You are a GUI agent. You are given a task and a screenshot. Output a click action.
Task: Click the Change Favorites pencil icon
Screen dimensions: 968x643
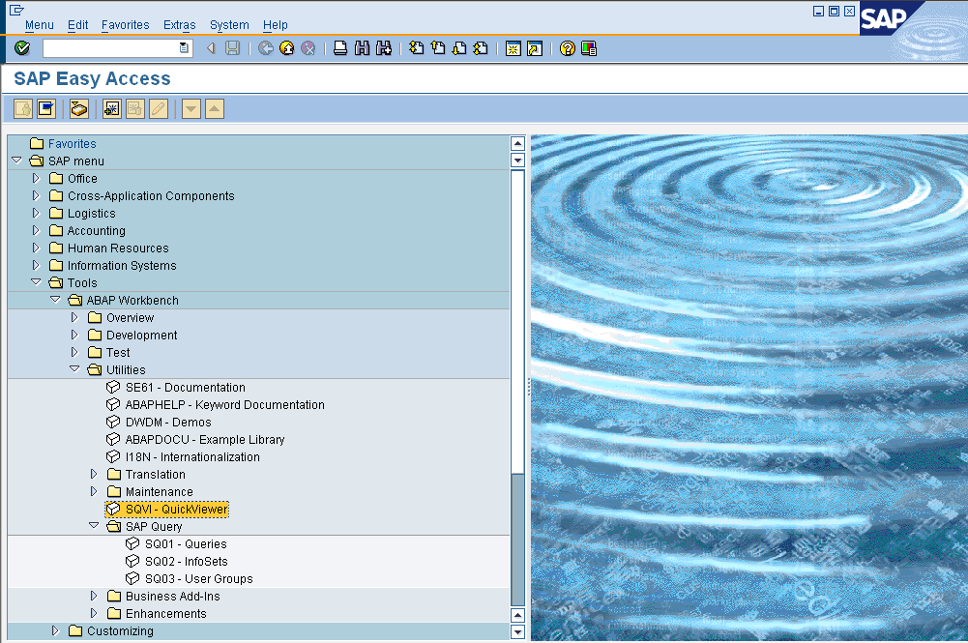159,108
